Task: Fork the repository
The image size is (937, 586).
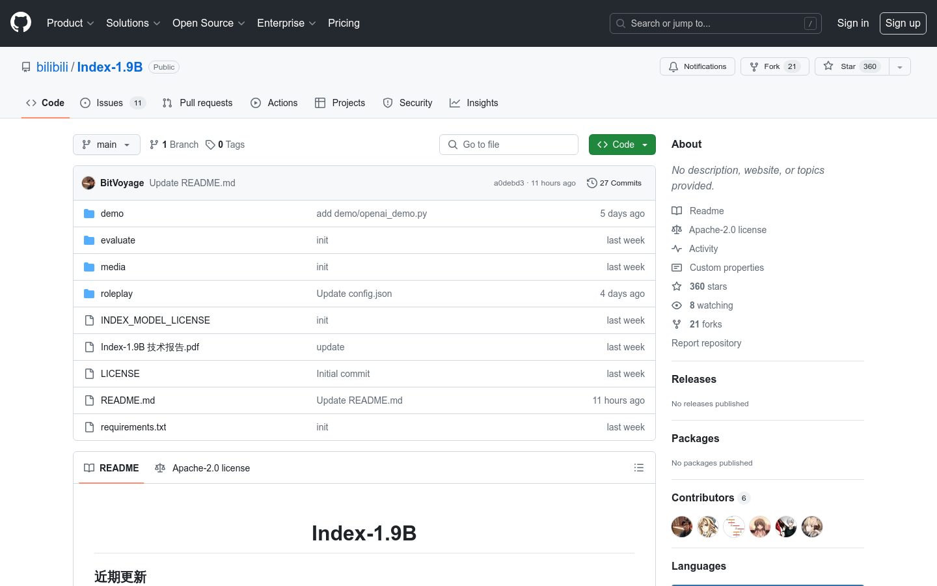Action: click(774, 66)
